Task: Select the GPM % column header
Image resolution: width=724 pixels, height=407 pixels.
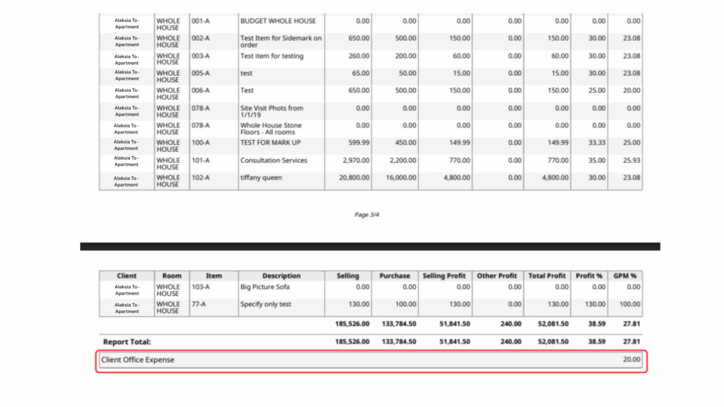Action: (x=625, y=276)
